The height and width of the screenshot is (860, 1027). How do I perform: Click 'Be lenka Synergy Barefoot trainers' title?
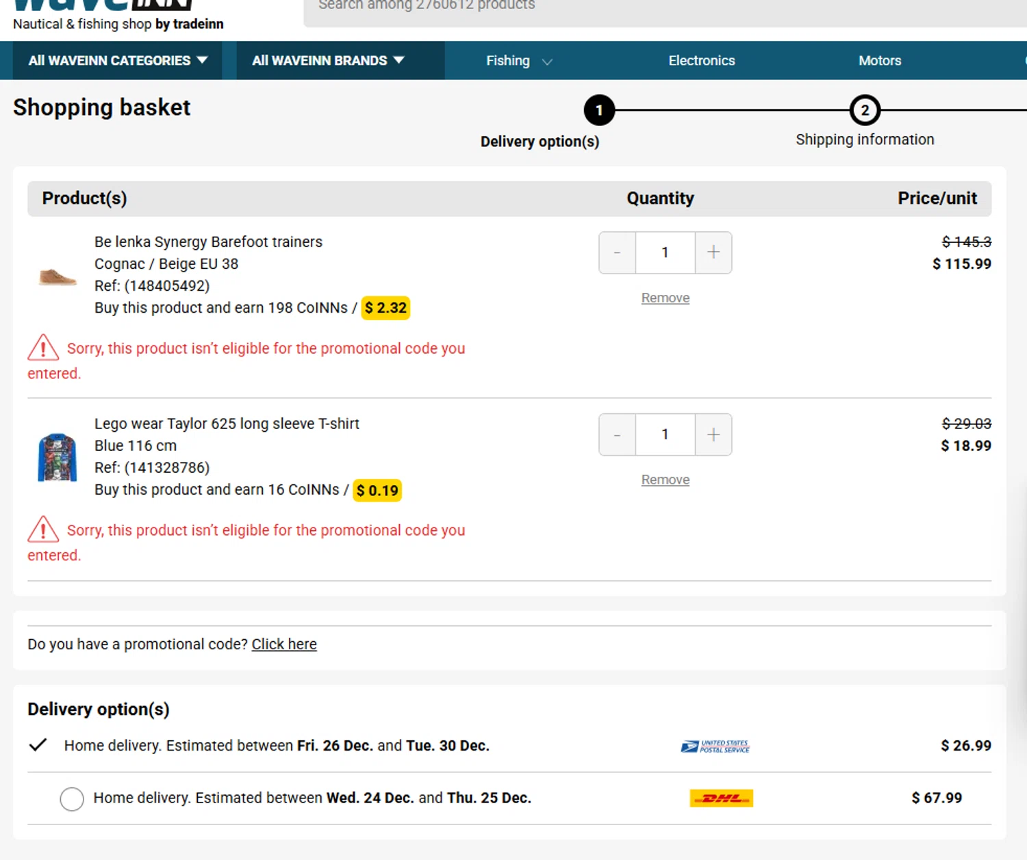(208, 242)
